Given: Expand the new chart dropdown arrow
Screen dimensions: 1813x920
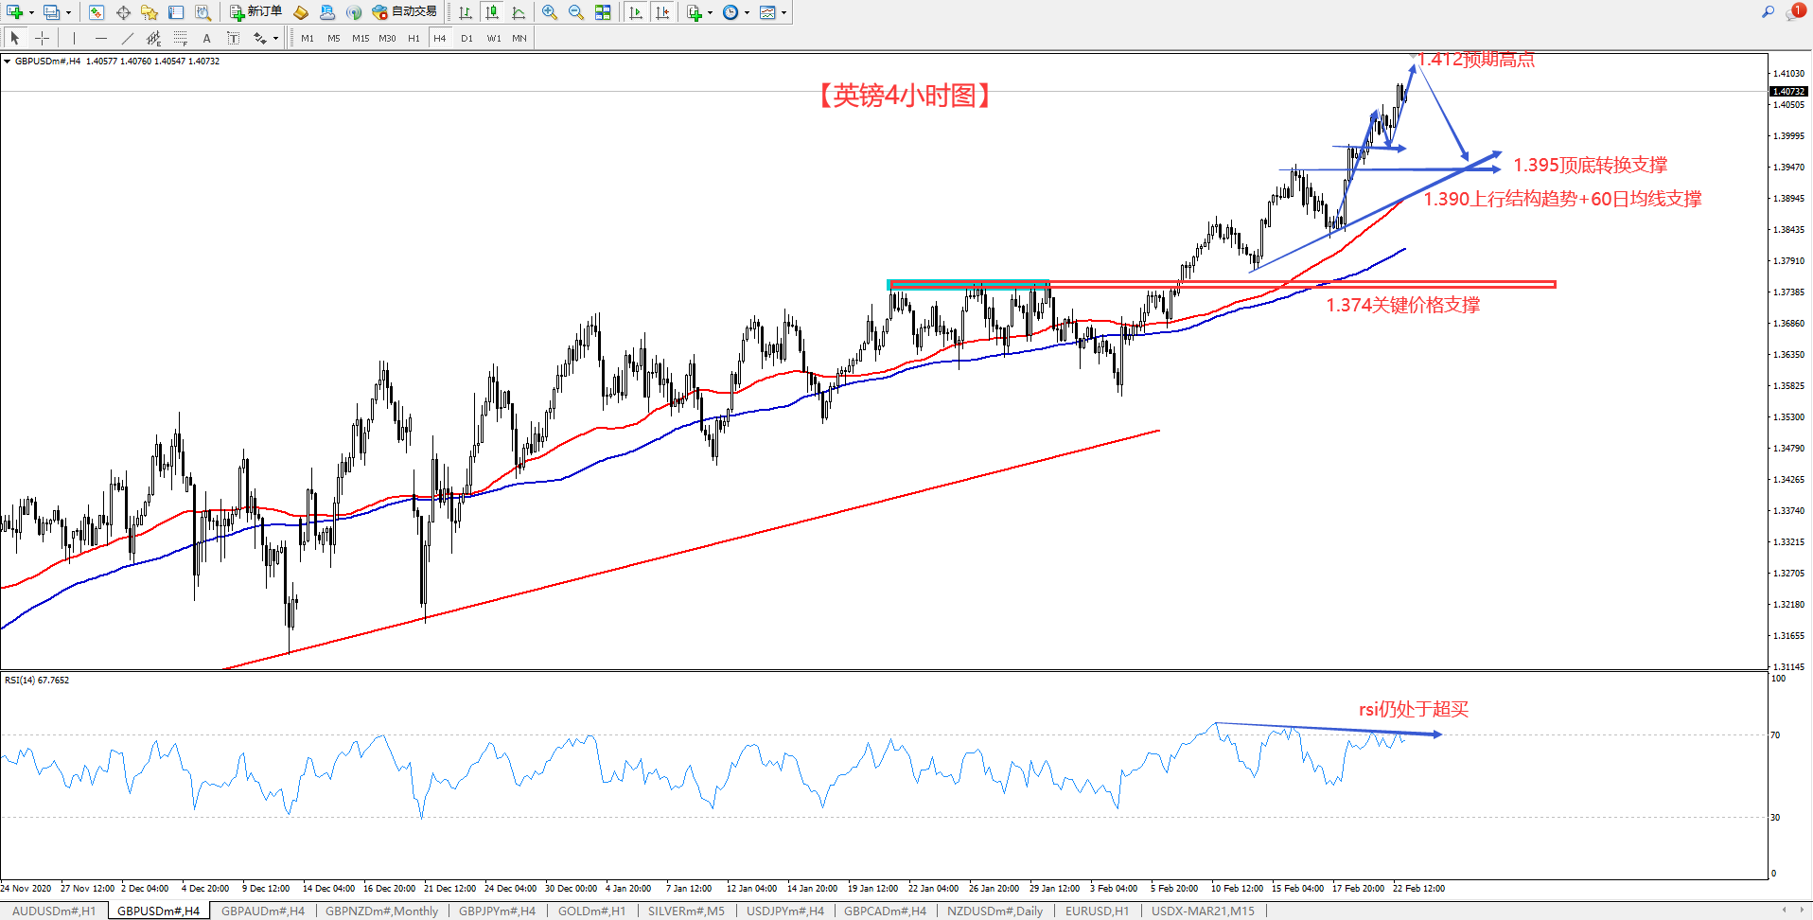Looking at the screenshot, I should pos(31,12).
